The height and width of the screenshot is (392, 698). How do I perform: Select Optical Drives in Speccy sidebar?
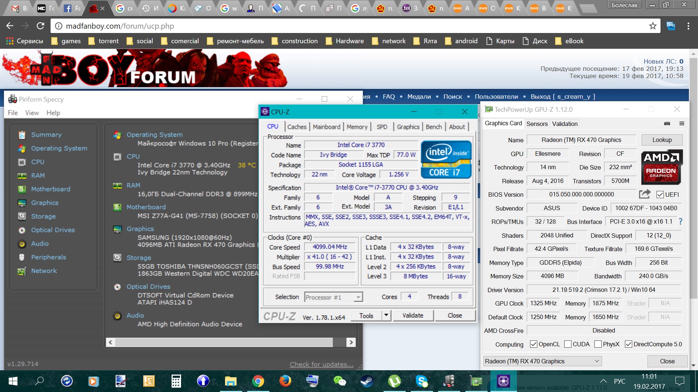53,230
